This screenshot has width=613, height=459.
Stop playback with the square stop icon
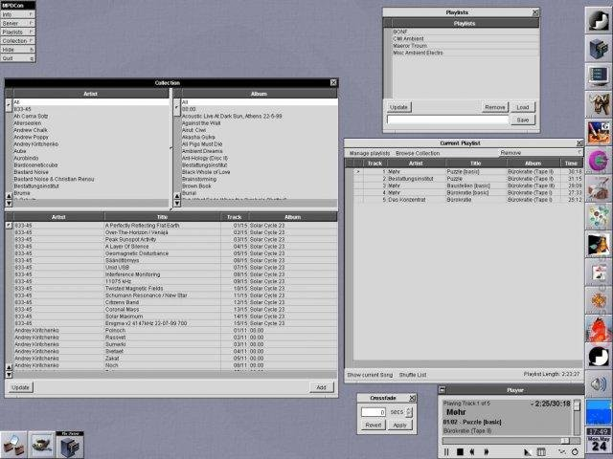(460, 451)
